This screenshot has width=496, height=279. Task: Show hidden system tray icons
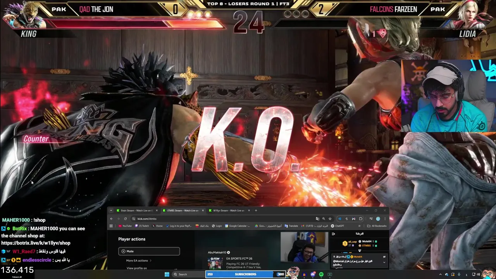[x=441, y=274]
